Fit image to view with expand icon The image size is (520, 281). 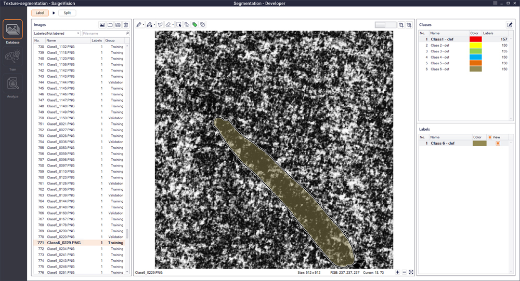pyautogui.click(x=411, y=272)
